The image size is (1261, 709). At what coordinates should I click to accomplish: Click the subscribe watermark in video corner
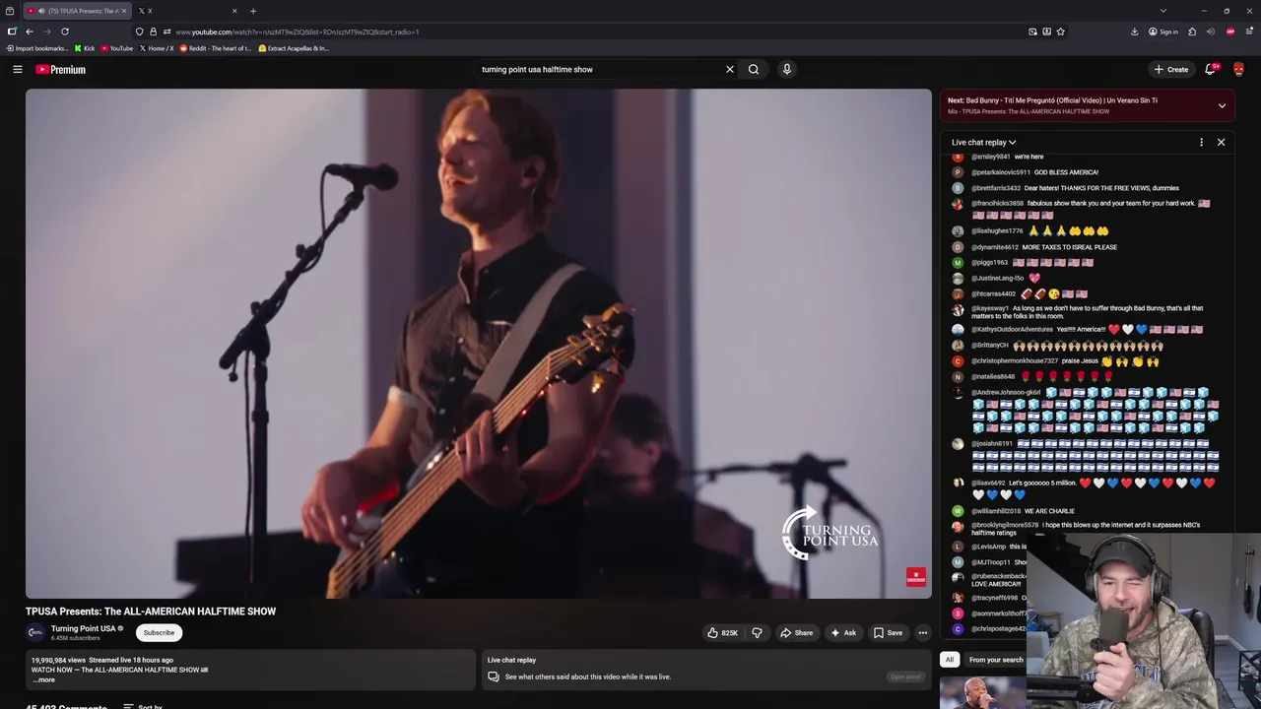(x=916, y=578)
